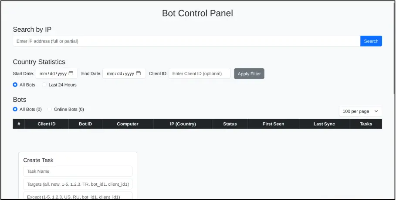Click the optional Client ID filter field
The image size is (396, 201).
click(x=200, y=74)
